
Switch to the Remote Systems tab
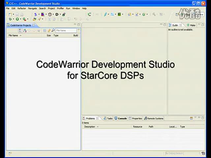point(154,118)
